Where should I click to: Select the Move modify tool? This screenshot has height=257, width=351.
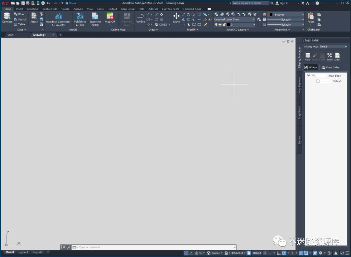176,18
